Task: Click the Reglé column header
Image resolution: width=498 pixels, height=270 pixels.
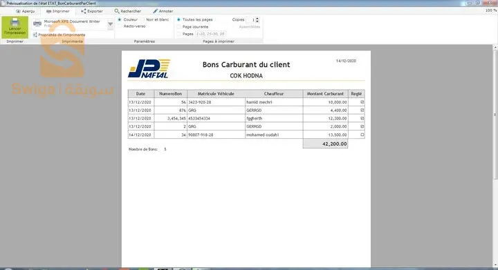Action: coord(356,94)
